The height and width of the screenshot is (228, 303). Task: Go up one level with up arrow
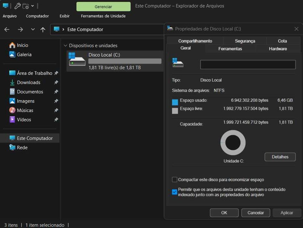point(43,29)
